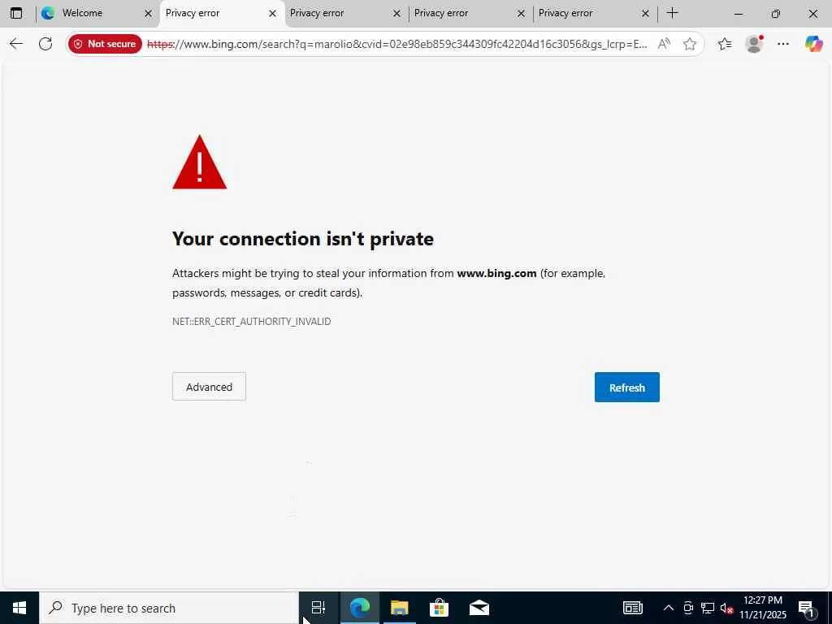This screenshot has height=624, width=832.
Task: Open the notification center icon
Action: (806, 608)
